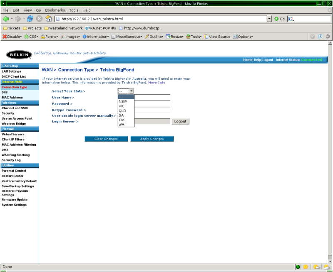Screen dimensions: 333x272
Task: Open the Help menu in menu bar
Action: [87, 10]
